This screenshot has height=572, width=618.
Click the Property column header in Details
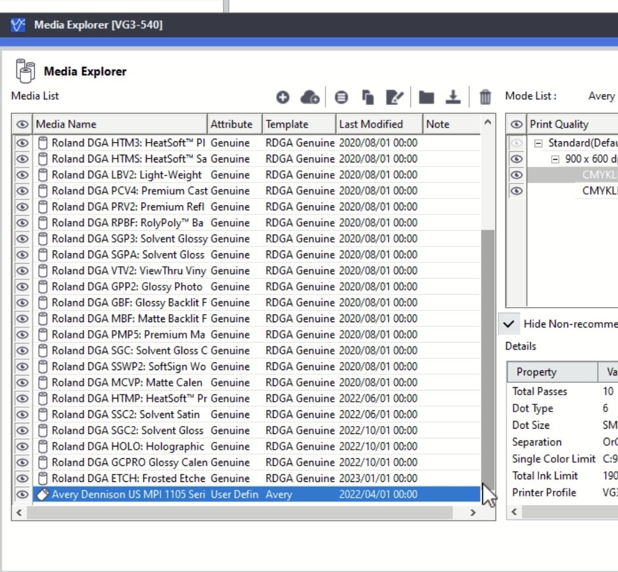pos(552,371)
